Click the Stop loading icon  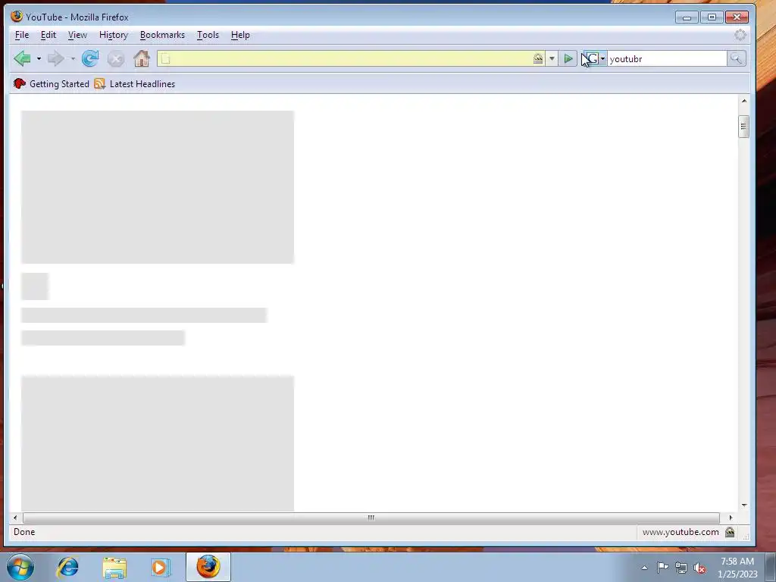(x=116, y=59)
